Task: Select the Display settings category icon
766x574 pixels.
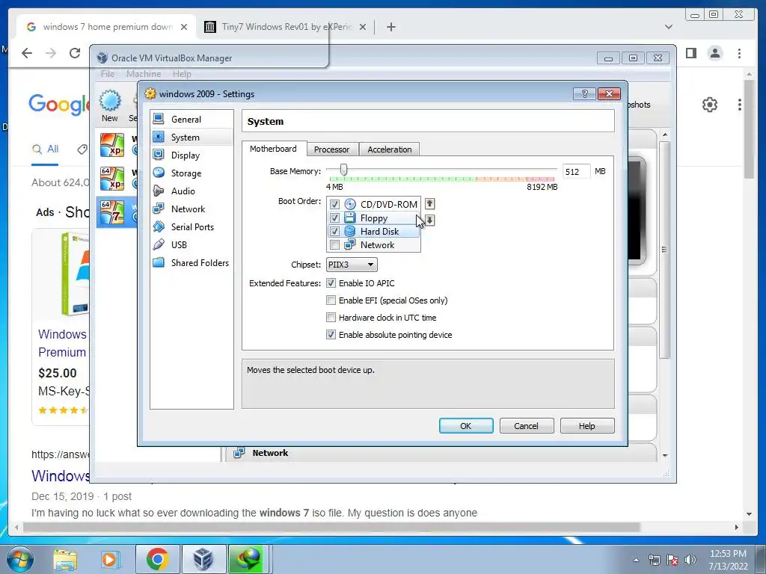Action: [x=159, y=155]
